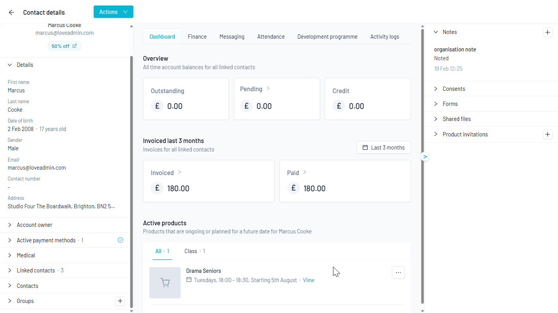Click the blue panel collapse arrow handle
558x313 pixels.
(x=425, y=156)
